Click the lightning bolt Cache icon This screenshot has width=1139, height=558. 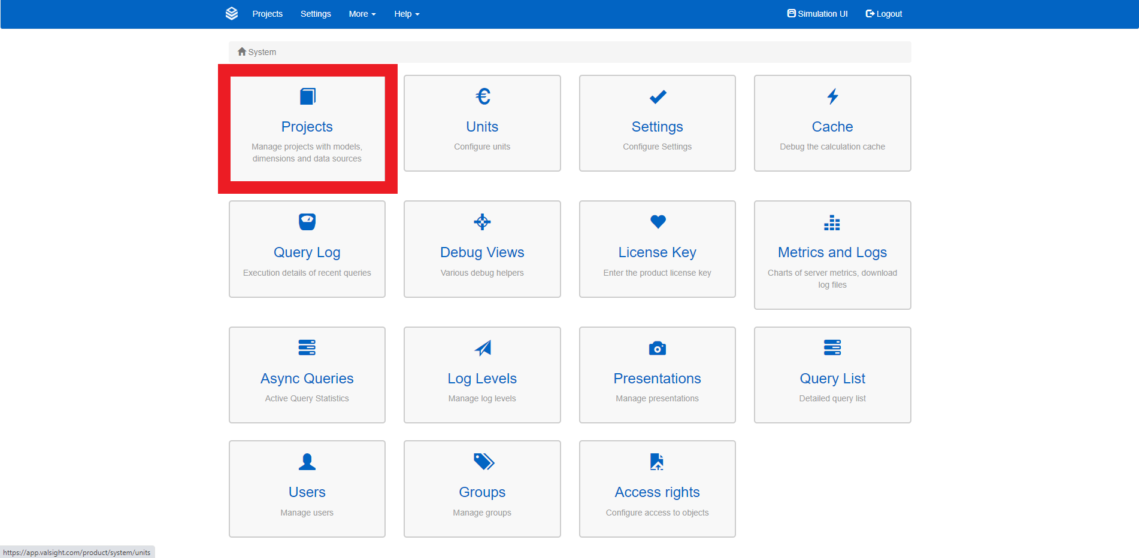tap(832, 96)
